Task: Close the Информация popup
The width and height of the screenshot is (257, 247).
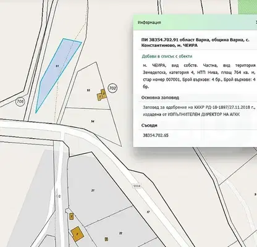Action: point(256,22)
